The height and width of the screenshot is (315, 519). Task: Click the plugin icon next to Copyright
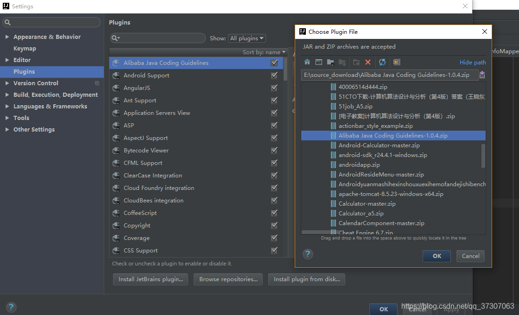[116, 226]
